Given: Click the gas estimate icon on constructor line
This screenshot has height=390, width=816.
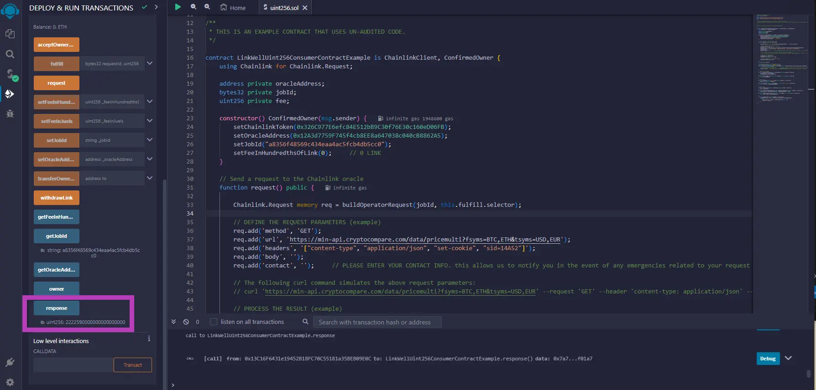Looking at the screenshot, I should (x=381, y=118).
